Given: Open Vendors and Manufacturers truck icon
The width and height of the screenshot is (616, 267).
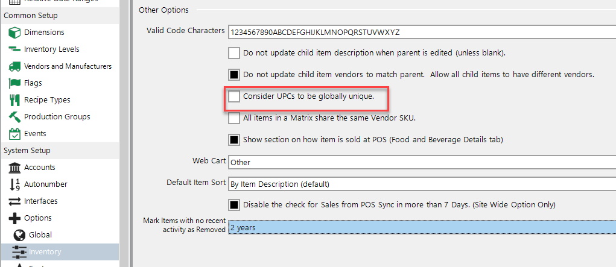Looking at the screenshot, I should [14, 66].
